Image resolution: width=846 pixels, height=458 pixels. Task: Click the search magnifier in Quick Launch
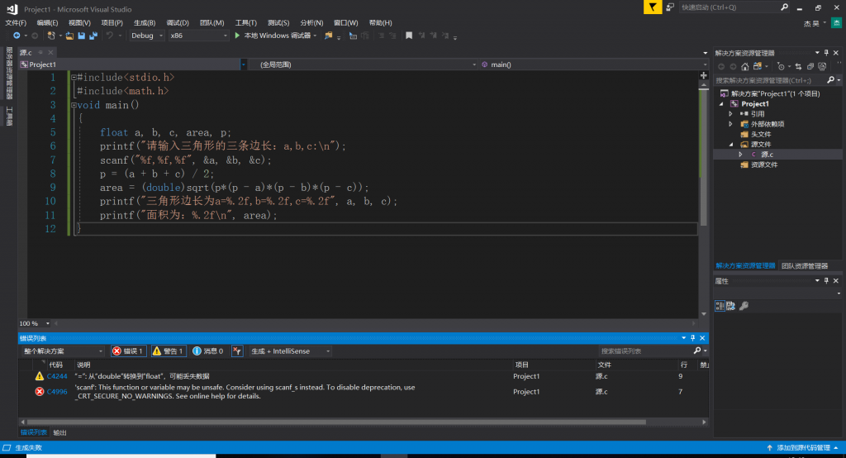tap(784, 7)
